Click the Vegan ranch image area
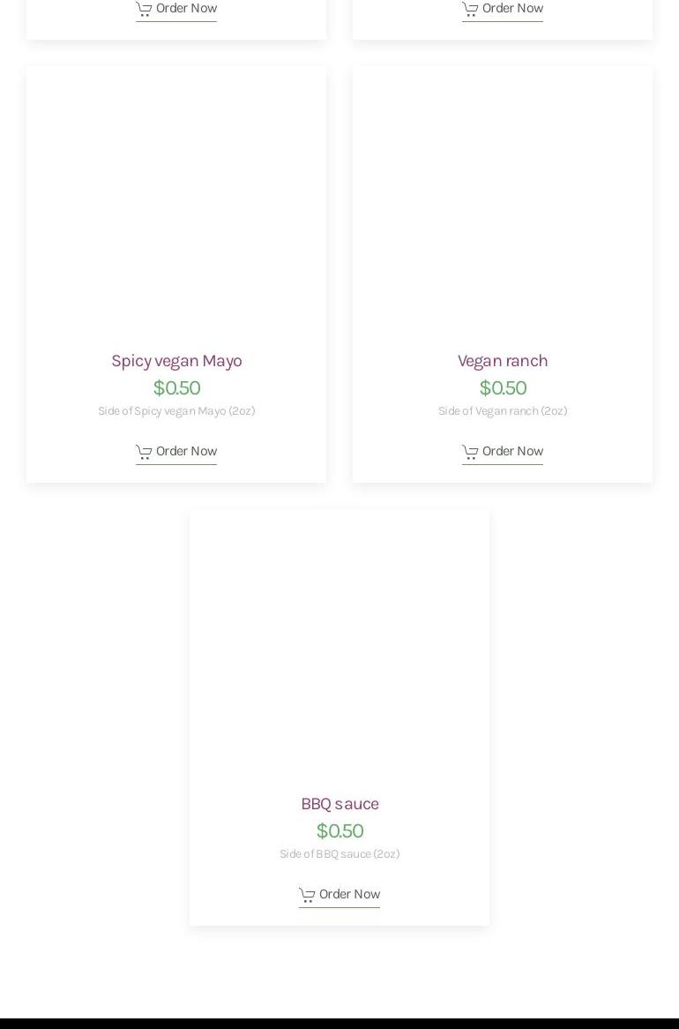679x1029 pixels. coord(503,203)
